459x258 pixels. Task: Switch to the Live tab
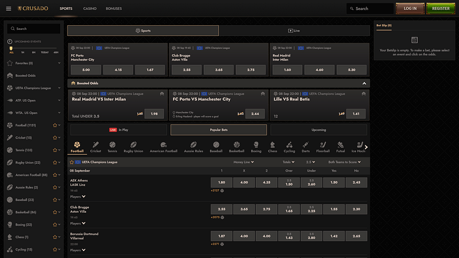294,31
